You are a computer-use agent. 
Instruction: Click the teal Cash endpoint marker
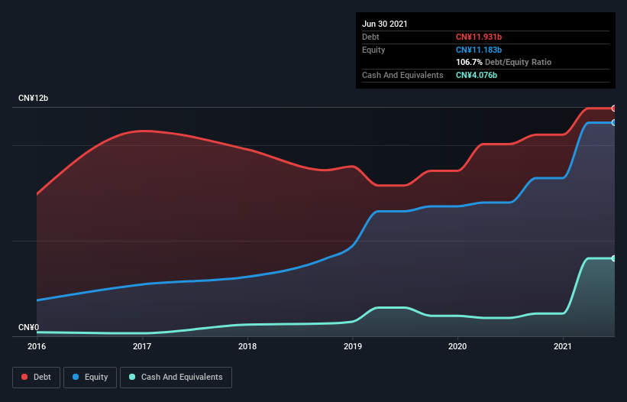(x=614, y=258)
